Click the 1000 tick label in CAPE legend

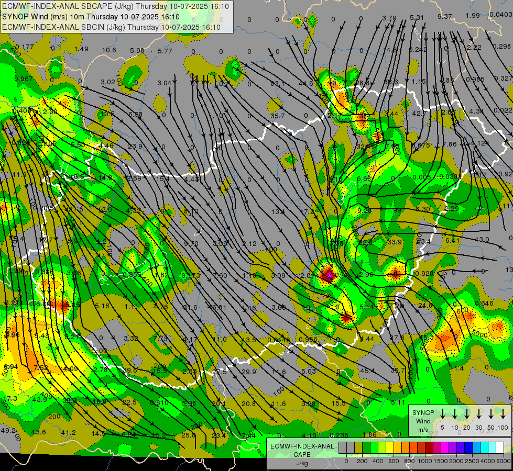[x=425, y=461]
